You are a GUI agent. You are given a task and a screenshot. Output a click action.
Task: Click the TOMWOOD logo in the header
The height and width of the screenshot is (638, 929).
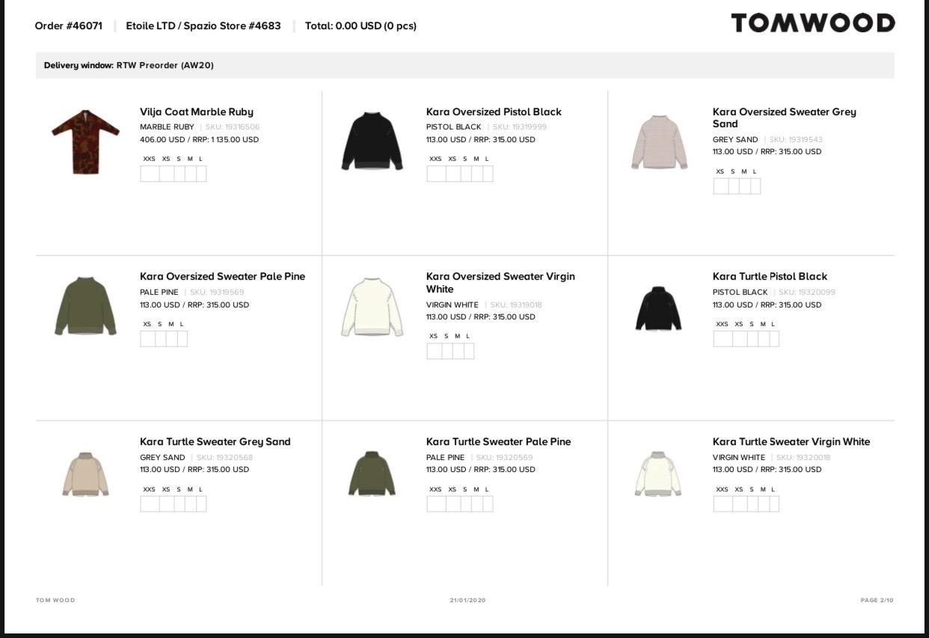(x=812, y=23)
